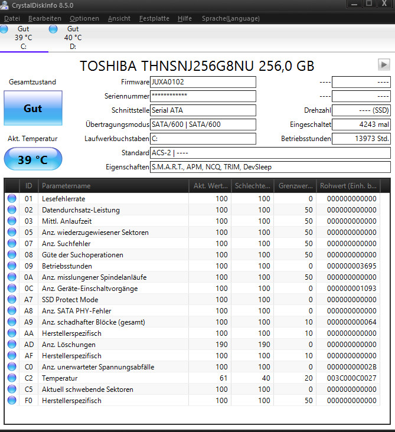Viewport: 395px width, 432px height.
Task: Open the Festplatte menu
Action: click(x=154, y=18)
